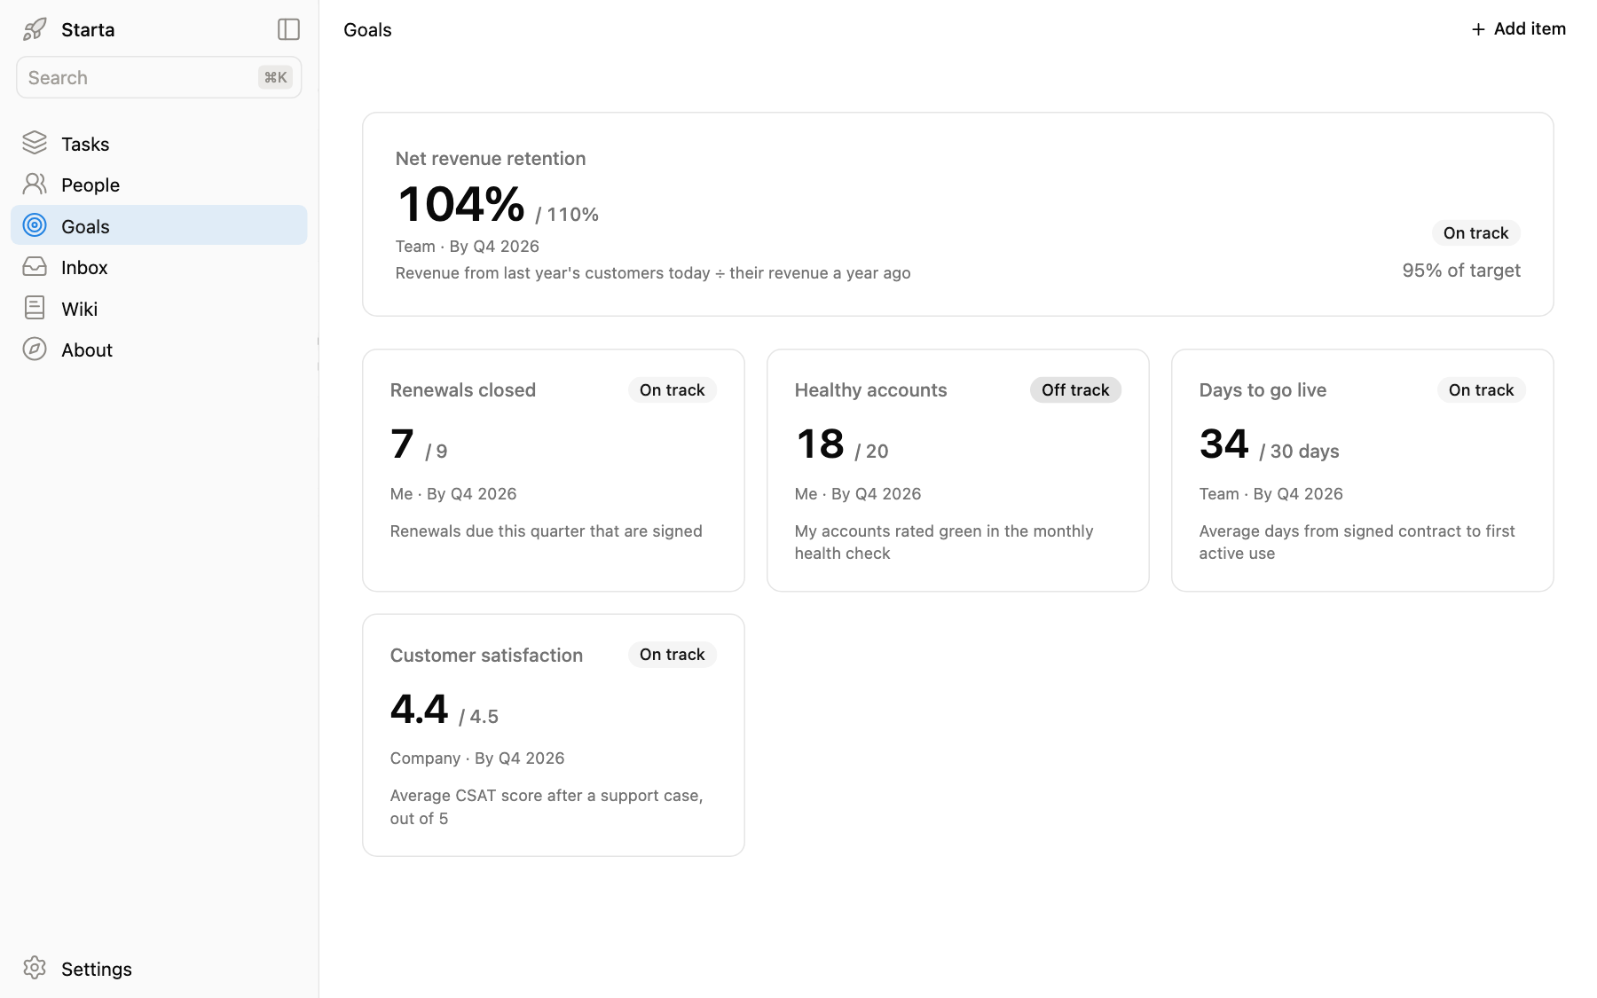
Task: Click the Add item button text
Action: coord(1530,28)
